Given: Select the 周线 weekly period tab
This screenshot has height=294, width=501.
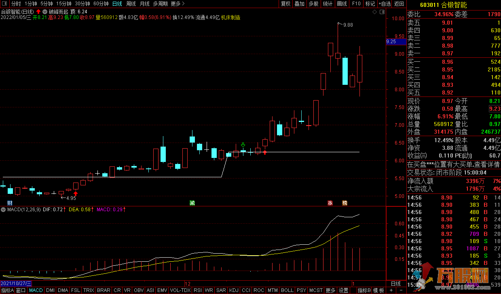Looking at the screenshot, I should pyautogui.click(x=131, y=4).
